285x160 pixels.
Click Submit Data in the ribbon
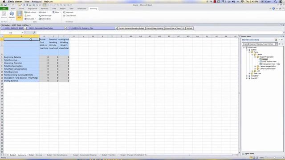pos(45,19)
